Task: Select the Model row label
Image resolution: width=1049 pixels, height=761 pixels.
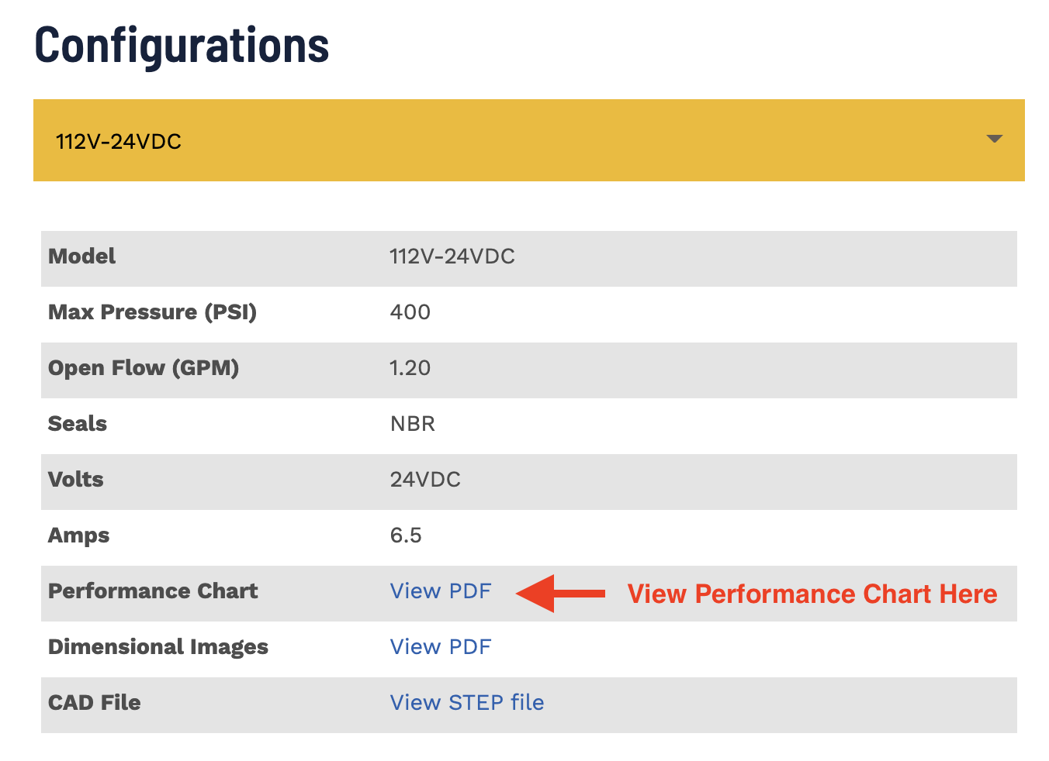Action: pos(81,257)
